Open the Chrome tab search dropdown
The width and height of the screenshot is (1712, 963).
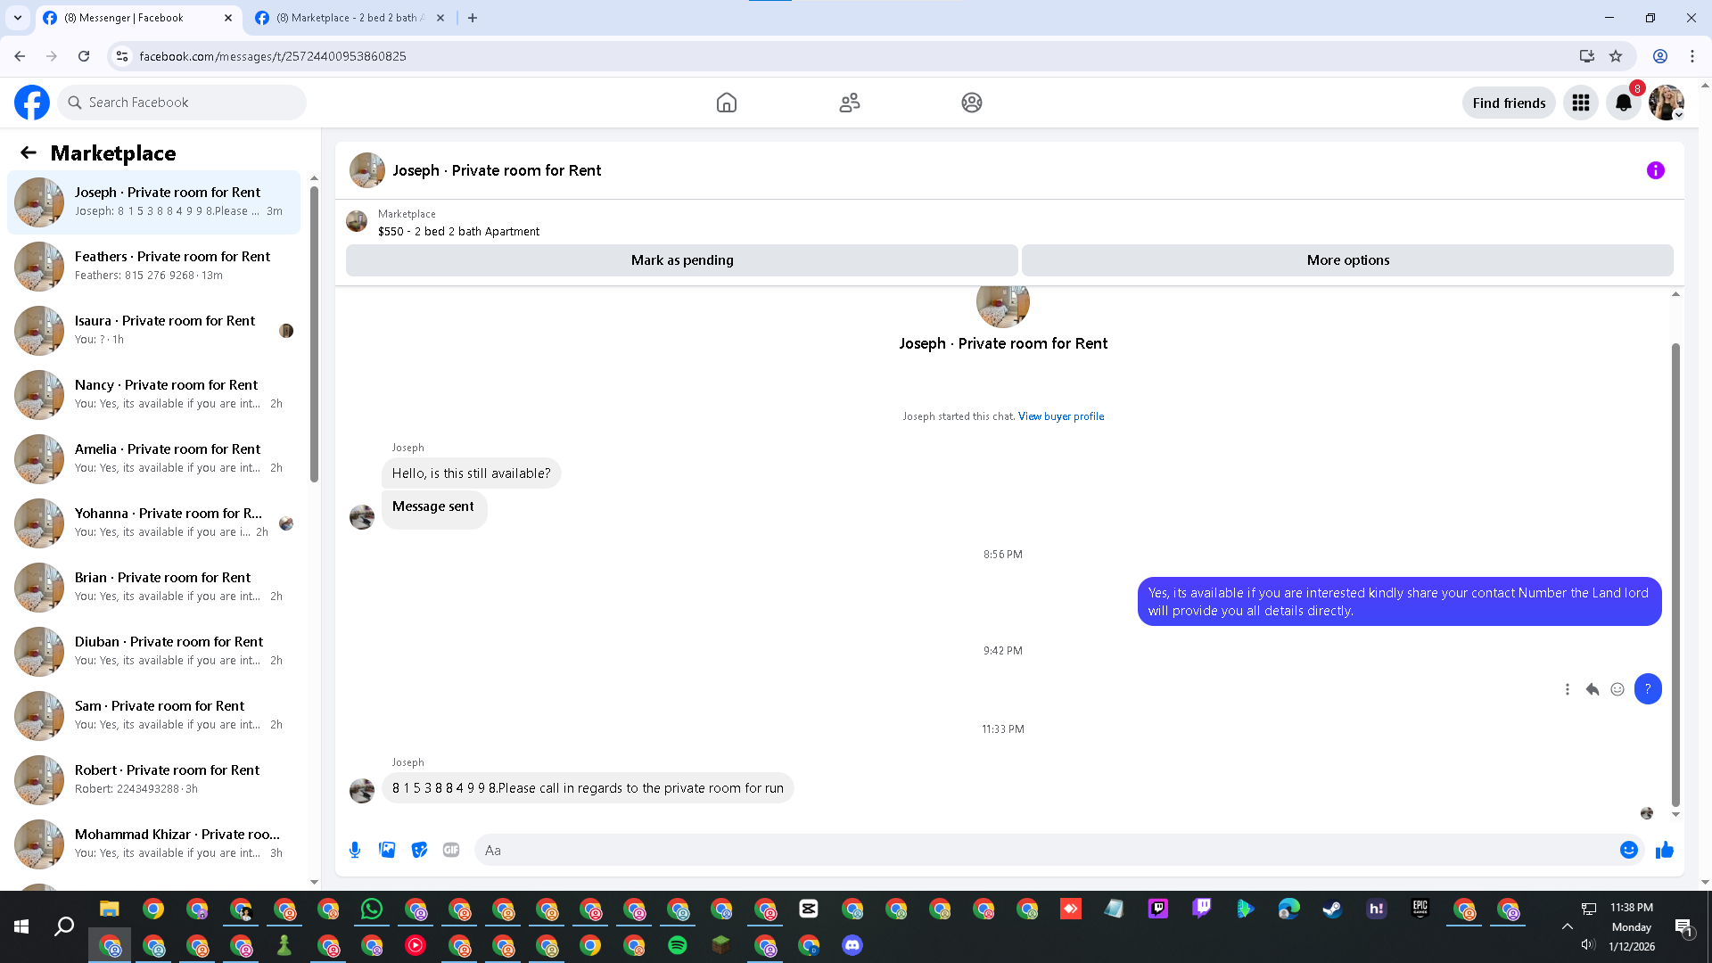pyautogui.click(x=18, y=18)
